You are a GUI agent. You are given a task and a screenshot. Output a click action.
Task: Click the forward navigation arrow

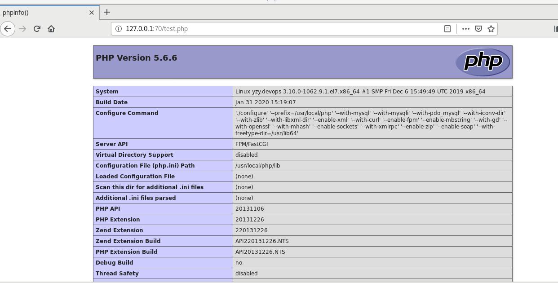click(22, 28)
